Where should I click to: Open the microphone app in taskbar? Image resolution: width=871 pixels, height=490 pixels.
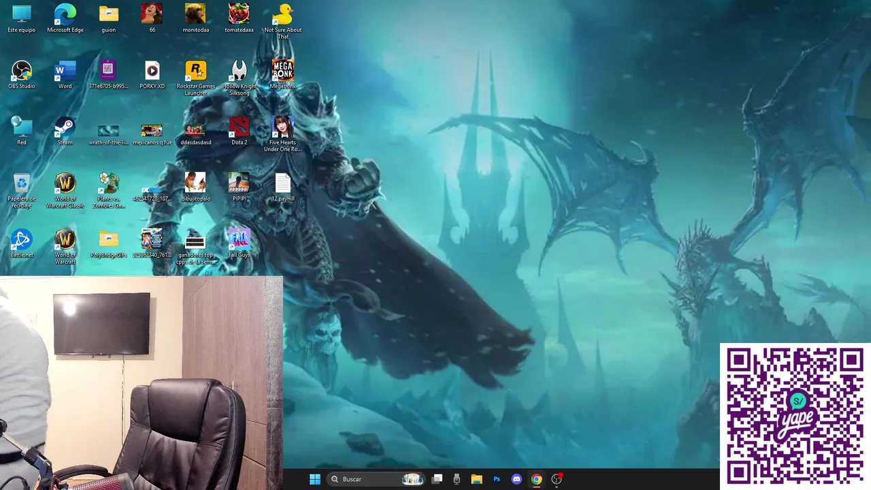tap(457, 479)
